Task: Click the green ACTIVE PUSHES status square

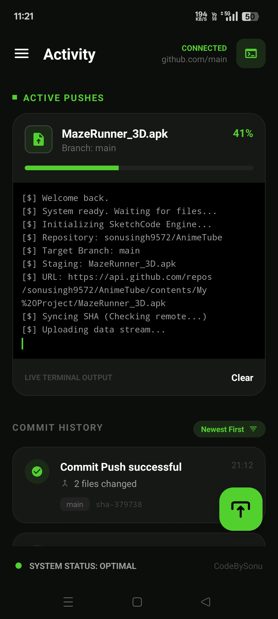Action: click(x=15, y=98)
